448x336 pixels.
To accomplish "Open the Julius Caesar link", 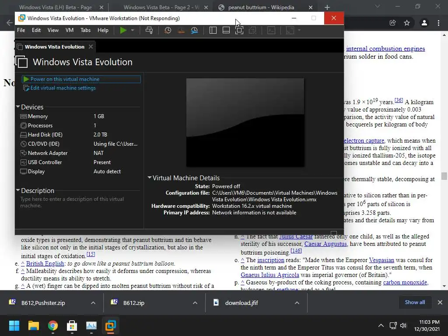I will 296,237.
